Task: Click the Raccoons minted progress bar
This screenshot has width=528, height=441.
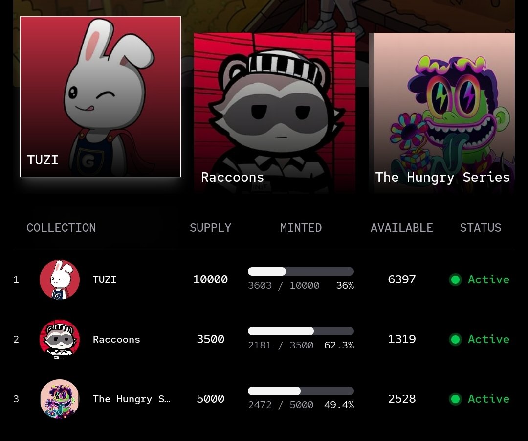Action: [301, 331]
